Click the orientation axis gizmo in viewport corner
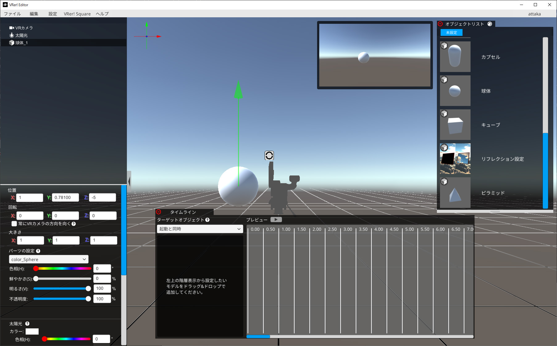 pos(147,36)
